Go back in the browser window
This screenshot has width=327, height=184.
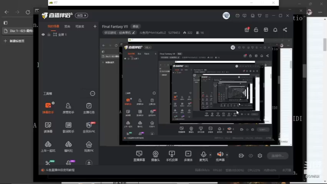coord(7,12)
